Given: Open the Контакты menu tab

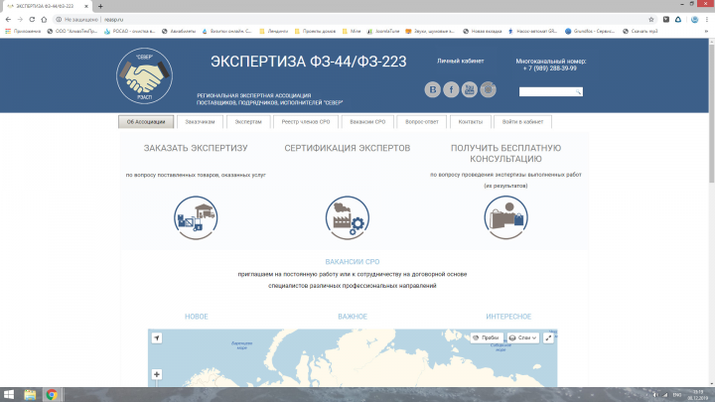Looking at the screenshot, I should click(x=470, y=122).
